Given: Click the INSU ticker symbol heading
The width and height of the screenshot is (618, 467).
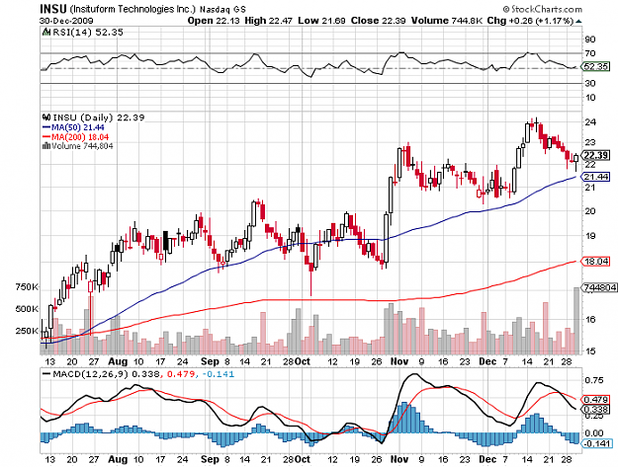Looking at the screenshot, I should click(x=53, y=9).
